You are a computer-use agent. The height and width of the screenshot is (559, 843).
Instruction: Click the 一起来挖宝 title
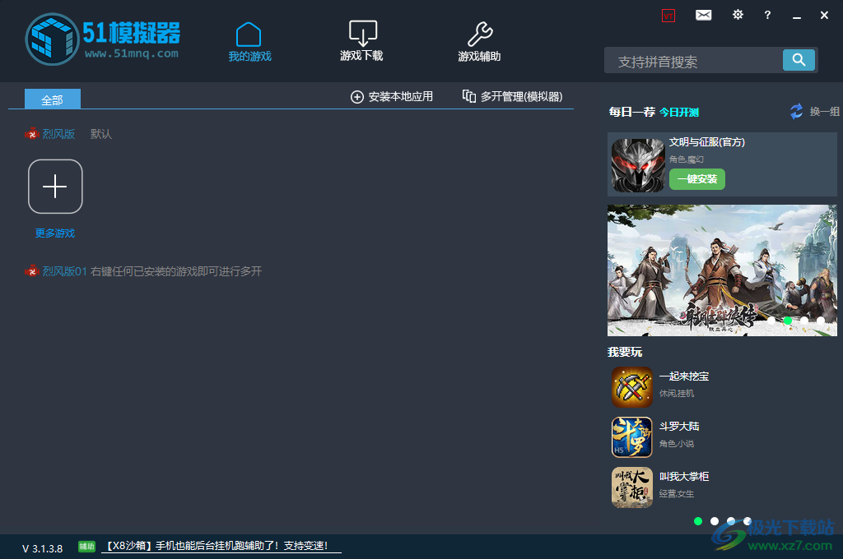click(684, 377)
